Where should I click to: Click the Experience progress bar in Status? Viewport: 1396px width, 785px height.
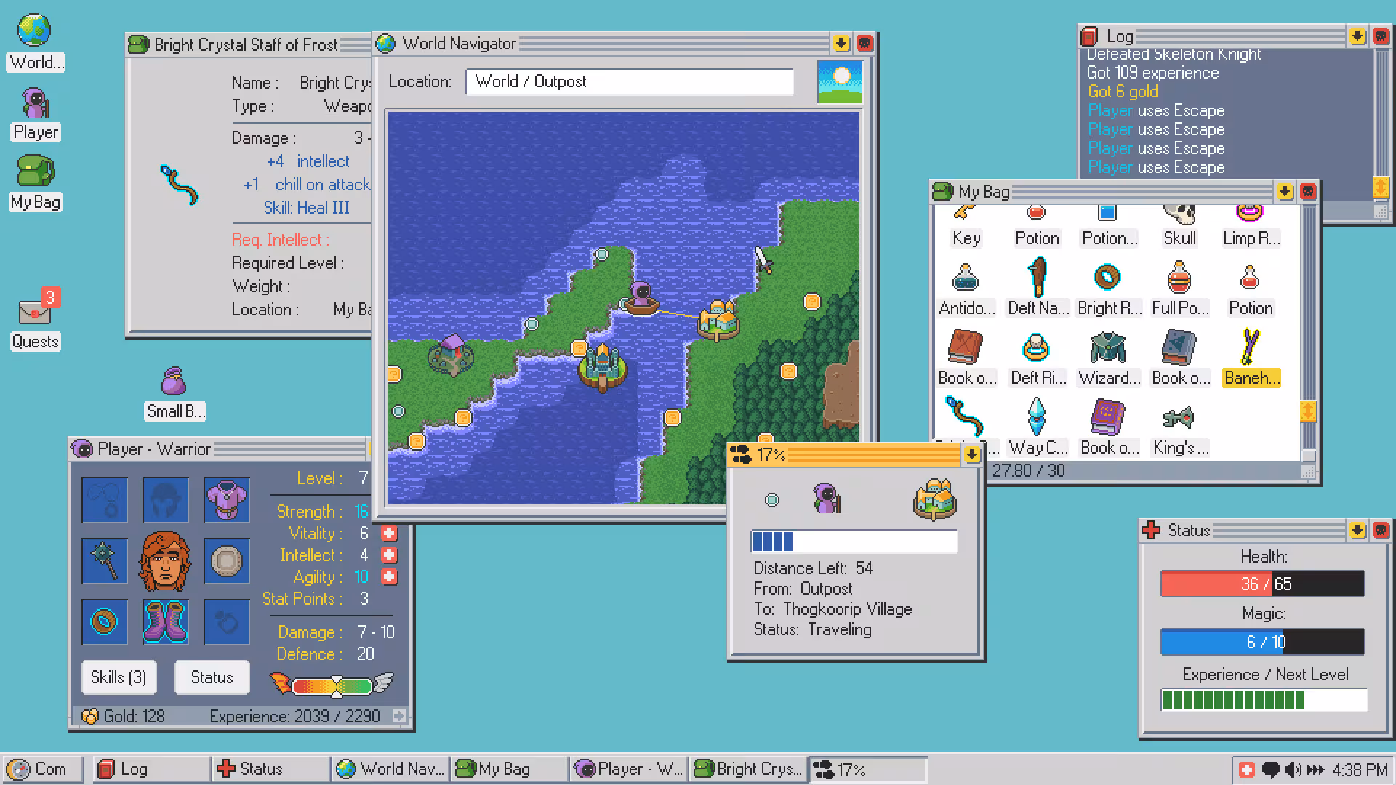[1264, 700]
